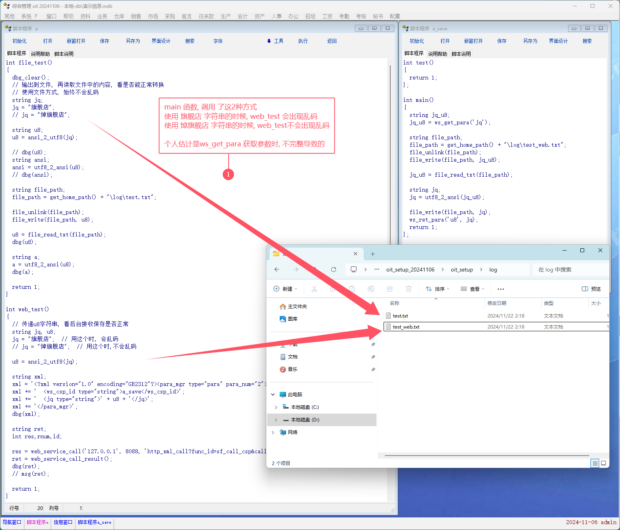Click the back arrow in file explorer
This screenshot has height=530, width=620.
coord(277,270)
